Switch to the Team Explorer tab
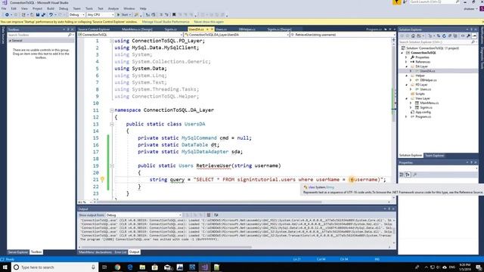The image size is (484, 272). click(434, 156)
